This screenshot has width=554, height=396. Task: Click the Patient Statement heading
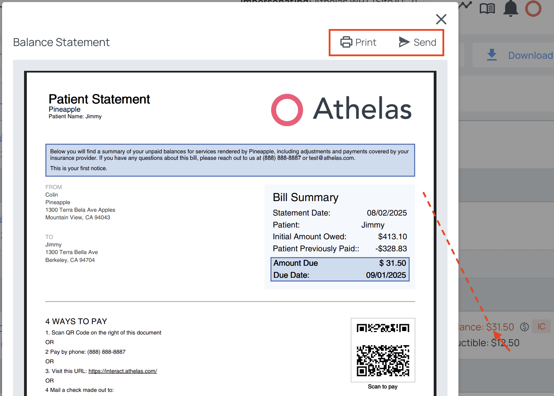coord(99,99)
